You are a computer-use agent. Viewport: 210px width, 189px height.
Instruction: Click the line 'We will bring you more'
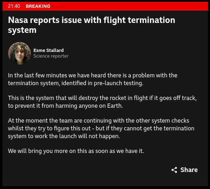coord(76,151)
